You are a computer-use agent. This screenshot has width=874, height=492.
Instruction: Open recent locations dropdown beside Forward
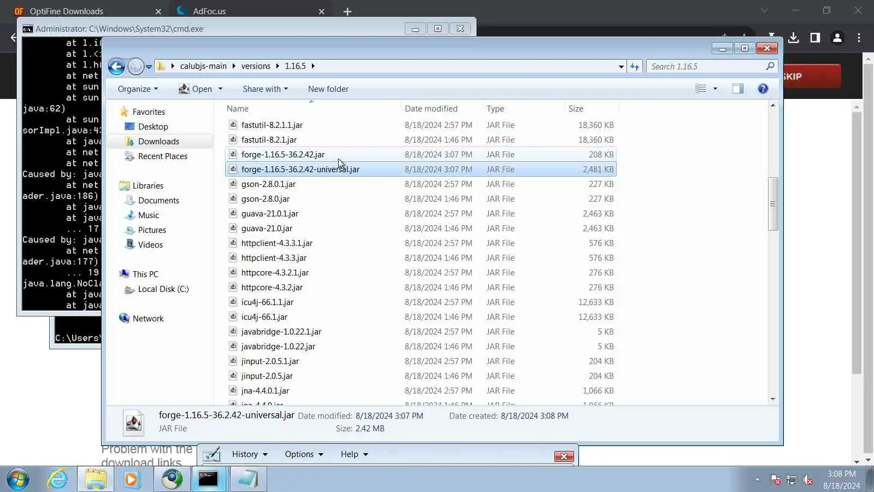(x=149, y=67)
